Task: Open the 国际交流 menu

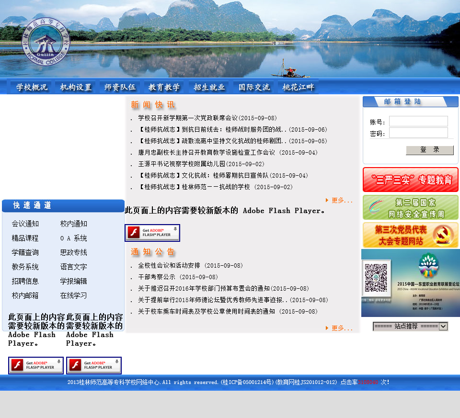Action: tap(254, 87)
